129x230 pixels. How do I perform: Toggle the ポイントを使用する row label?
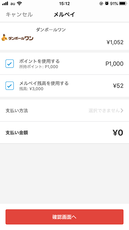(39, 61)
